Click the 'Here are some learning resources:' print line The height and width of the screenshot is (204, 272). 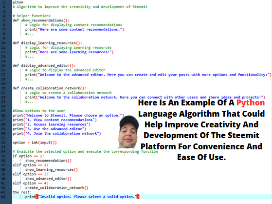70,52
